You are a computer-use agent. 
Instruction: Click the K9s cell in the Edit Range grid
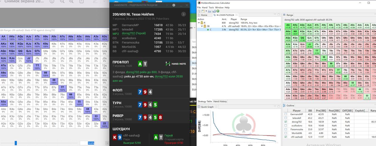(x=45, y=44)
